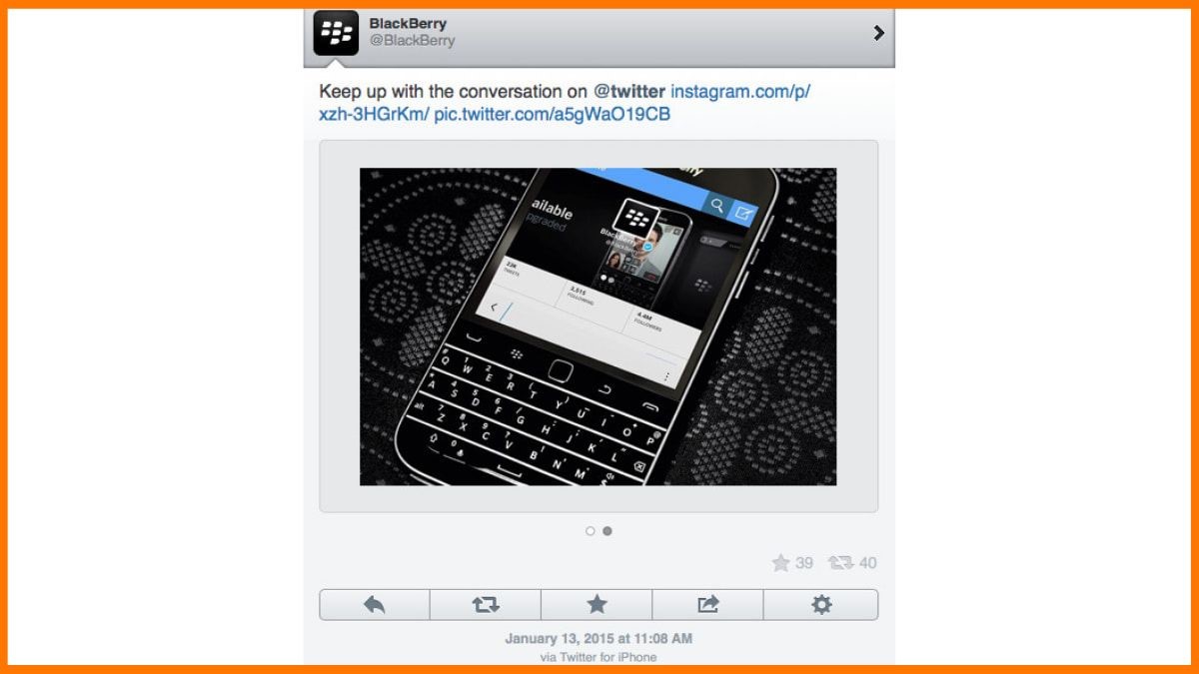Open the BlackBerry phone photo
Image resolution: width=1199 pixels, height=674 pixels.
click(x=598, y=327)
